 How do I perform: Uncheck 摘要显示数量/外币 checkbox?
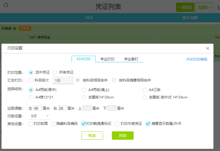148,124
